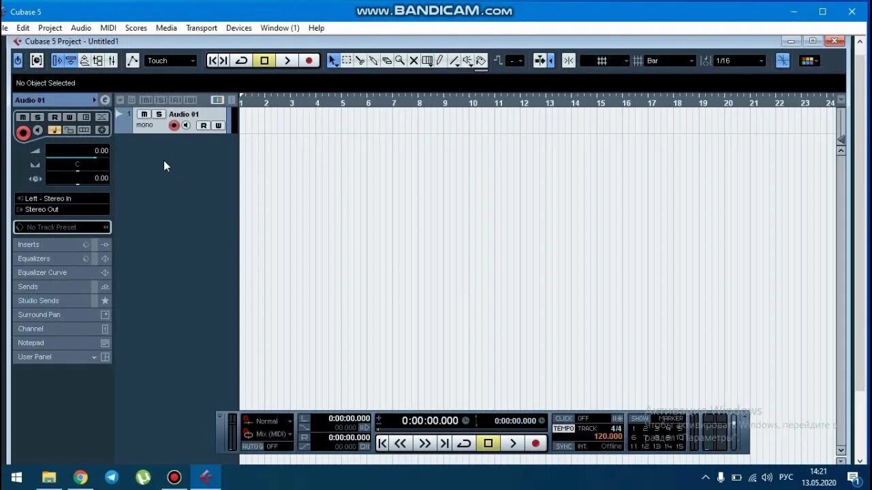
Task: Enable Write automation on Audio 01 track
Action: coord(218,125)
